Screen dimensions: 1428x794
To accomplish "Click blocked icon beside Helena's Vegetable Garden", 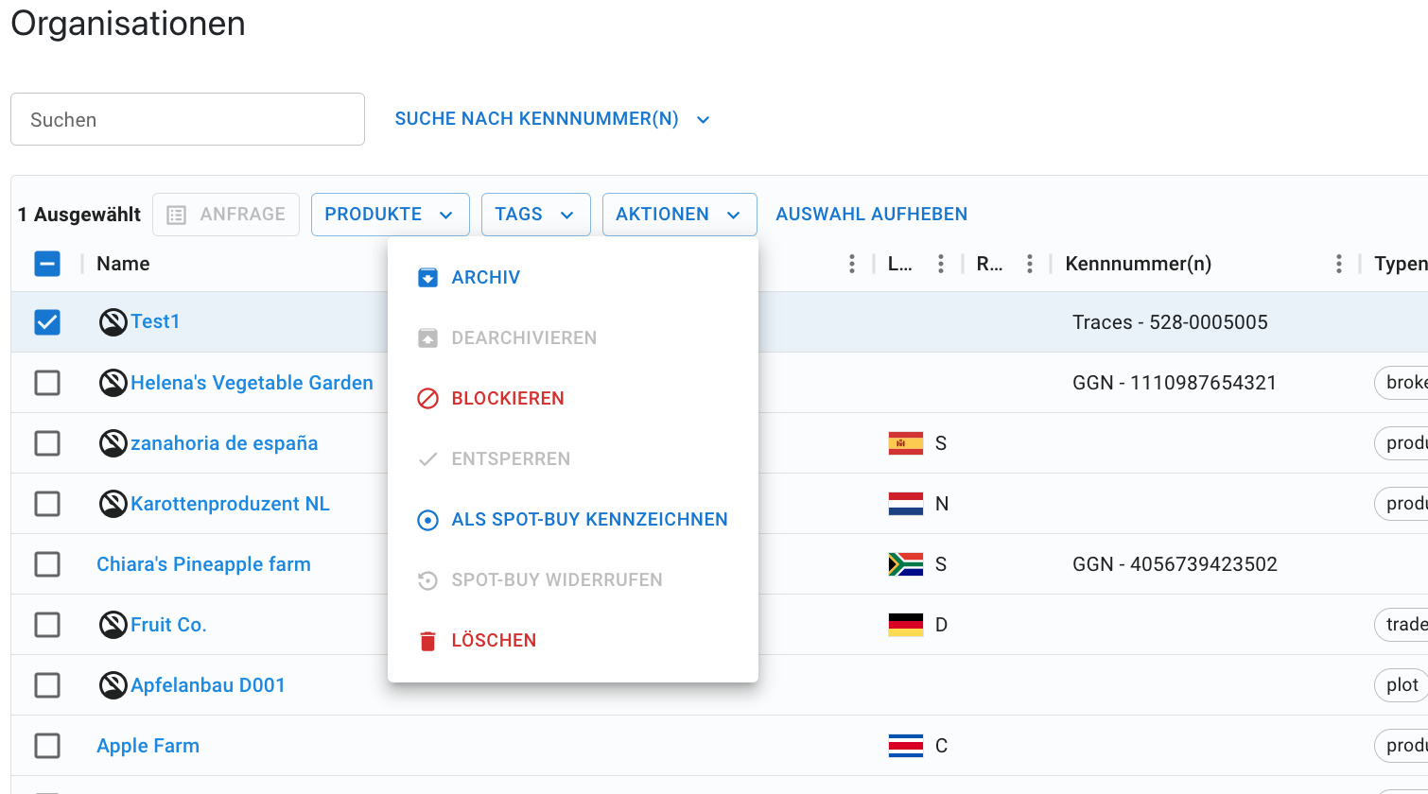I will click(x=113, y=383).
